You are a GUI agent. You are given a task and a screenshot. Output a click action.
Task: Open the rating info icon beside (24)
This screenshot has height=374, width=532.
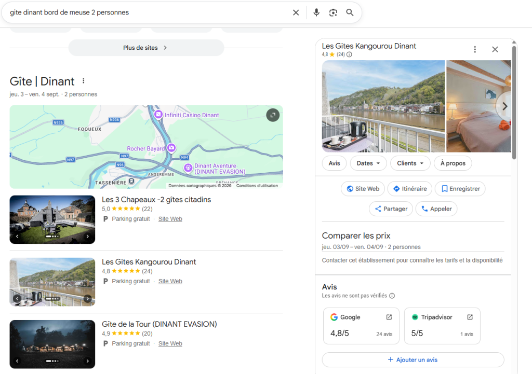click(349, 54)
